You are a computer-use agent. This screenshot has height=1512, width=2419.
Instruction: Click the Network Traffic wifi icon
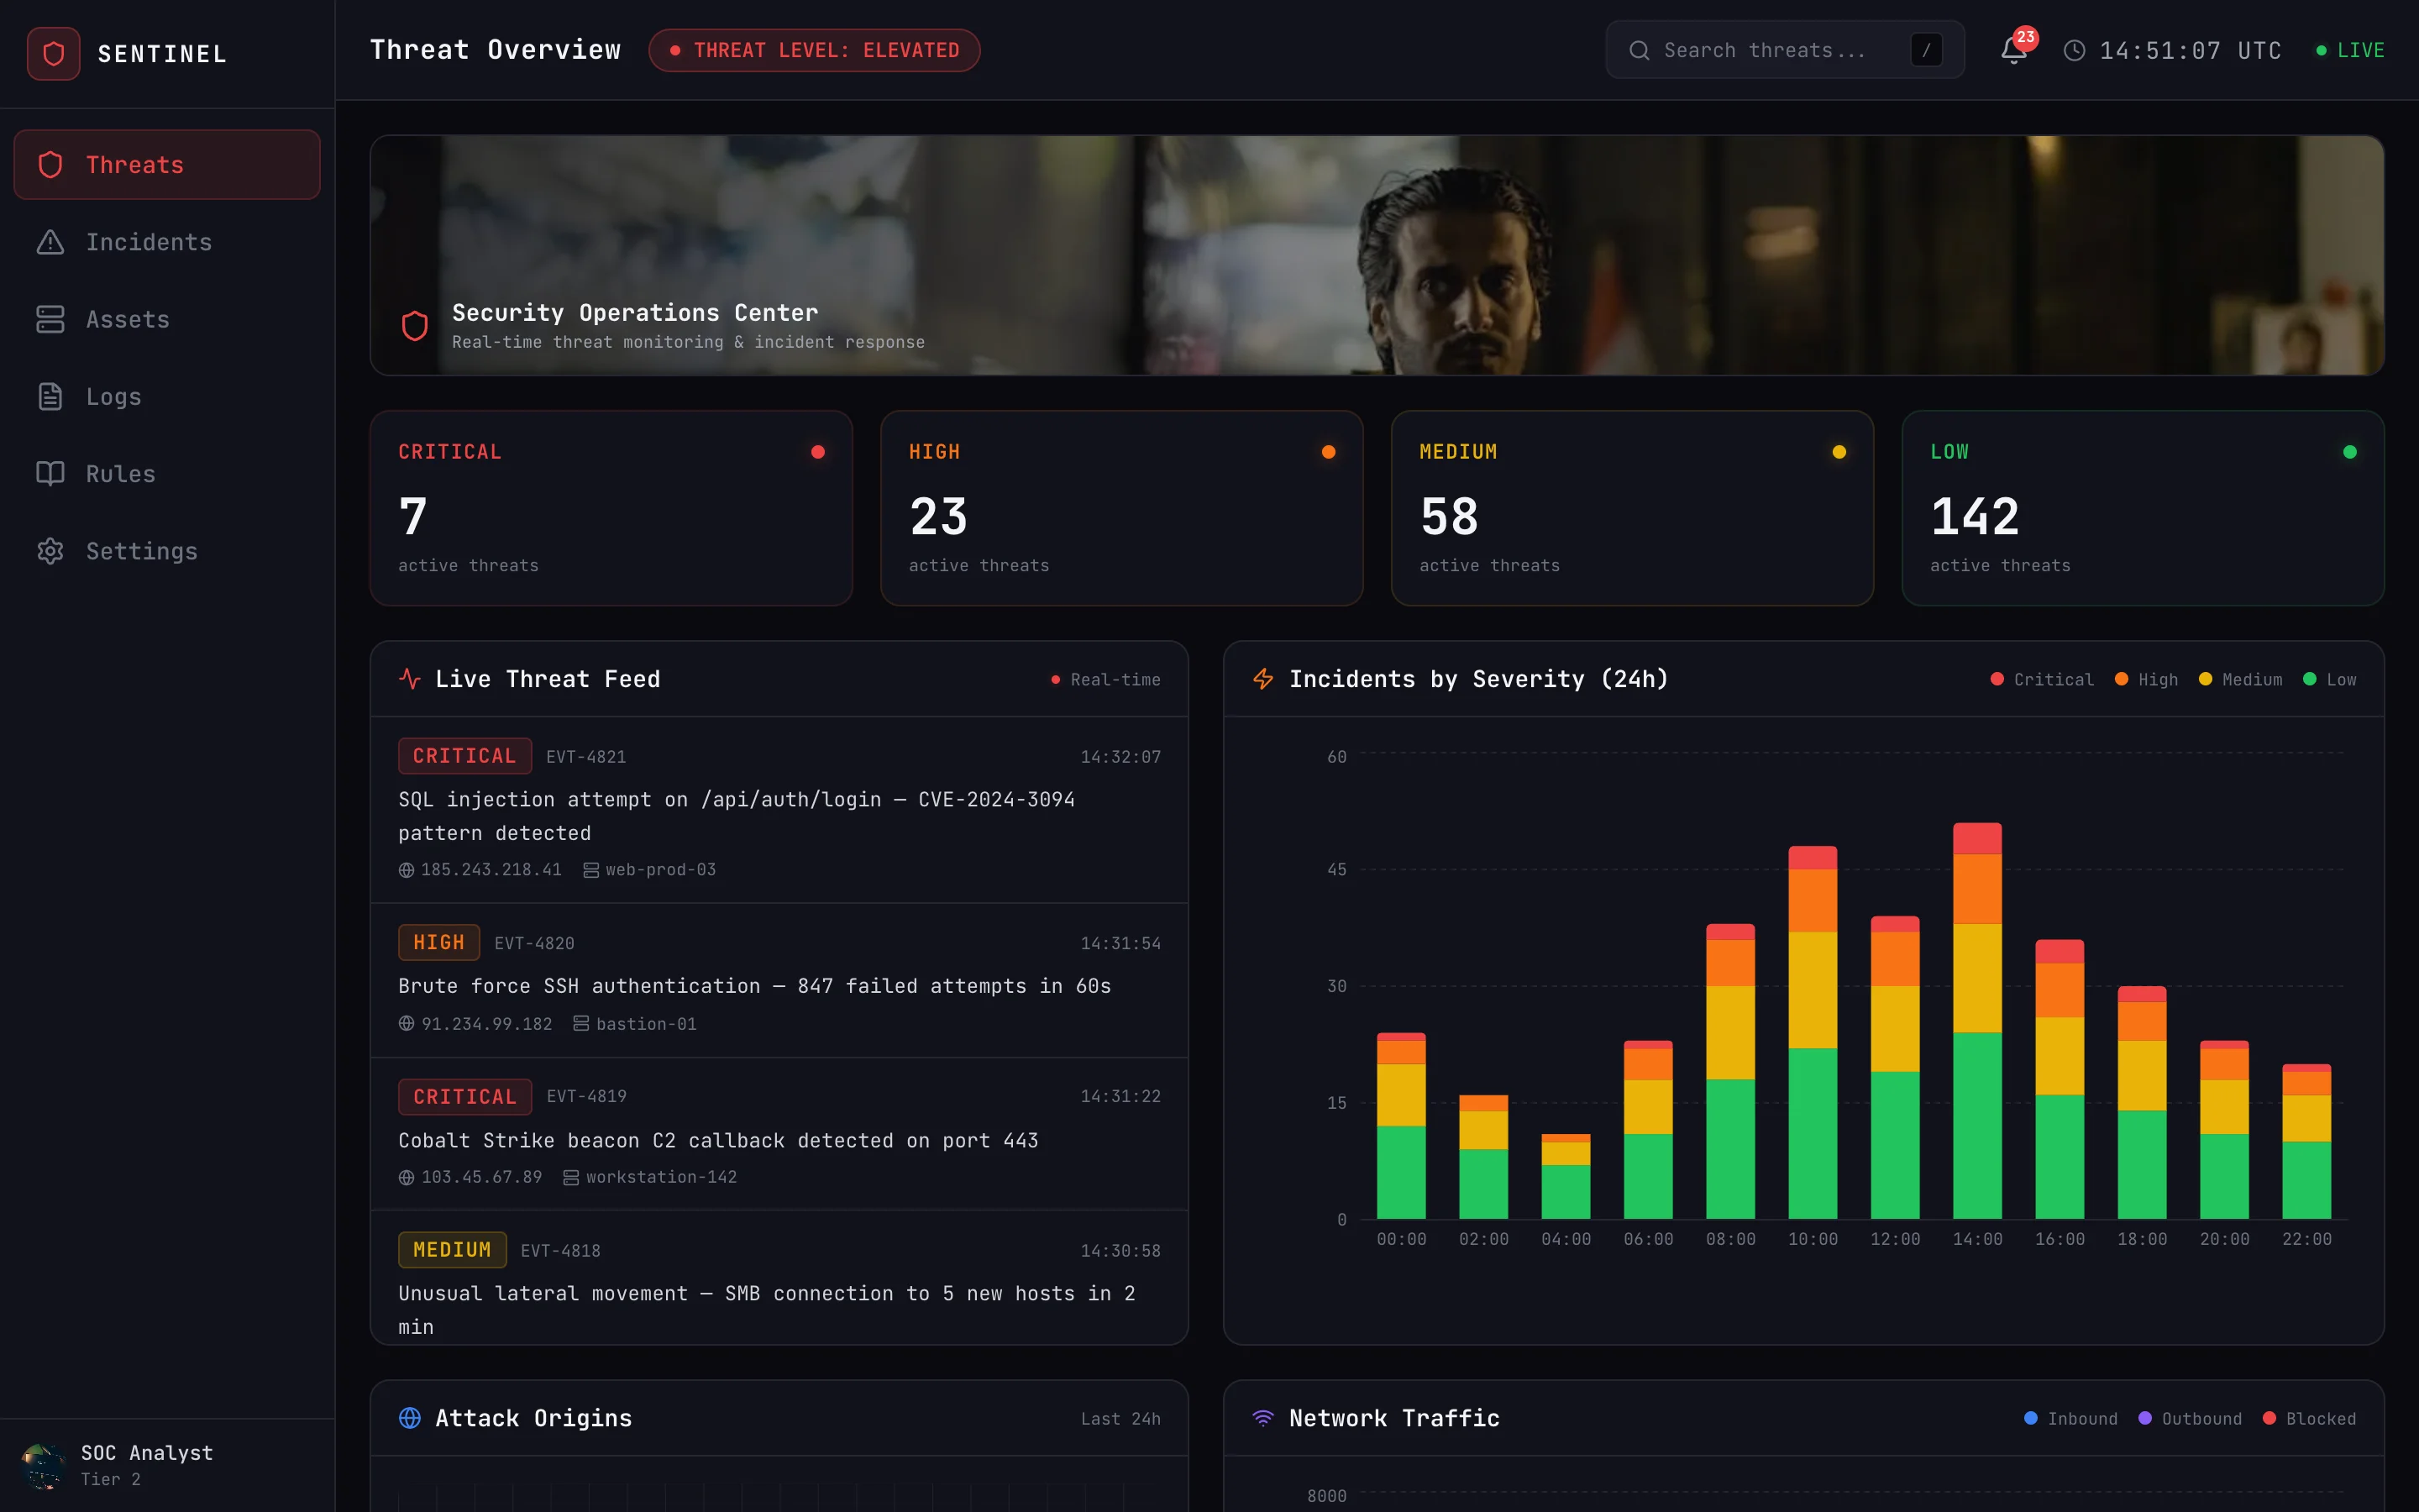tap(1263, 1418)
